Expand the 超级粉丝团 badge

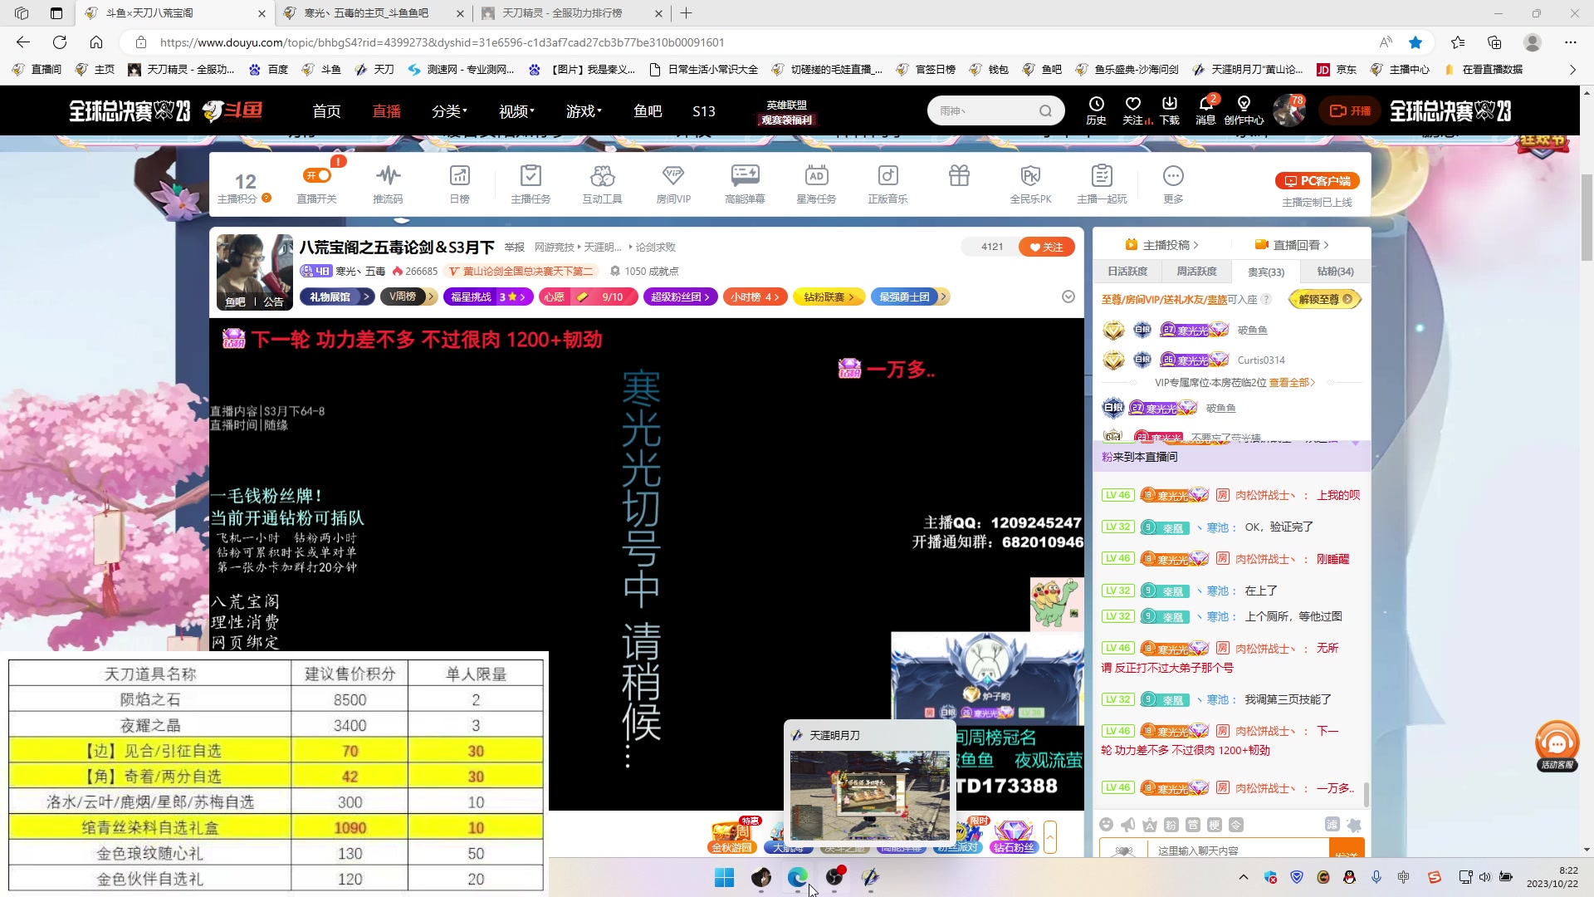point(680,297)
